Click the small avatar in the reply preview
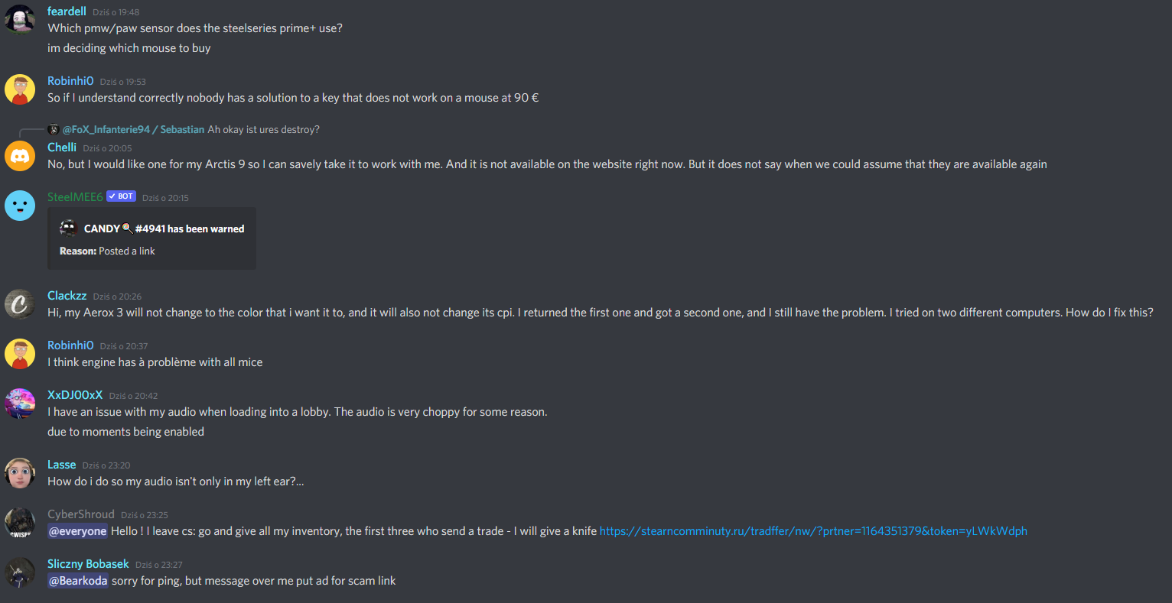1172x603 pixels. (x=54, y=129)
